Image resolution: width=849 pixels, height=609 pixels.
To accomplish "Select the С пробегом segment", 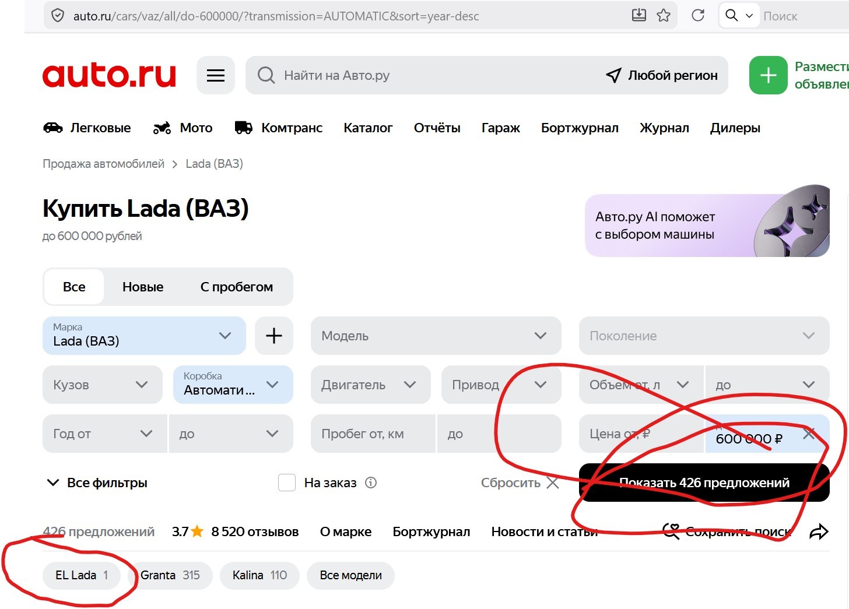I will tap(237, 287).
